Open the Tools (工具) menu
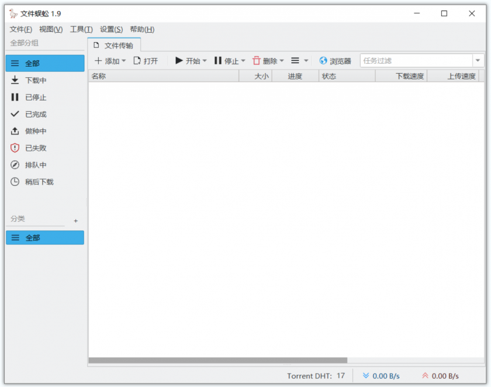The width and height of the screenshot is (491, 387). (81, 29)
